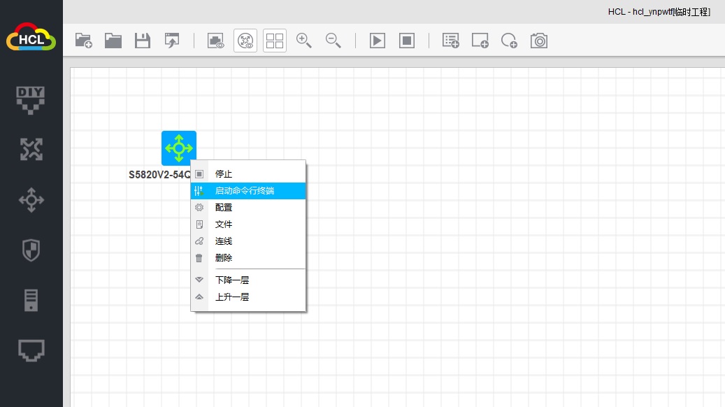Open the firewall shield category in sidebar

point(31,250)
